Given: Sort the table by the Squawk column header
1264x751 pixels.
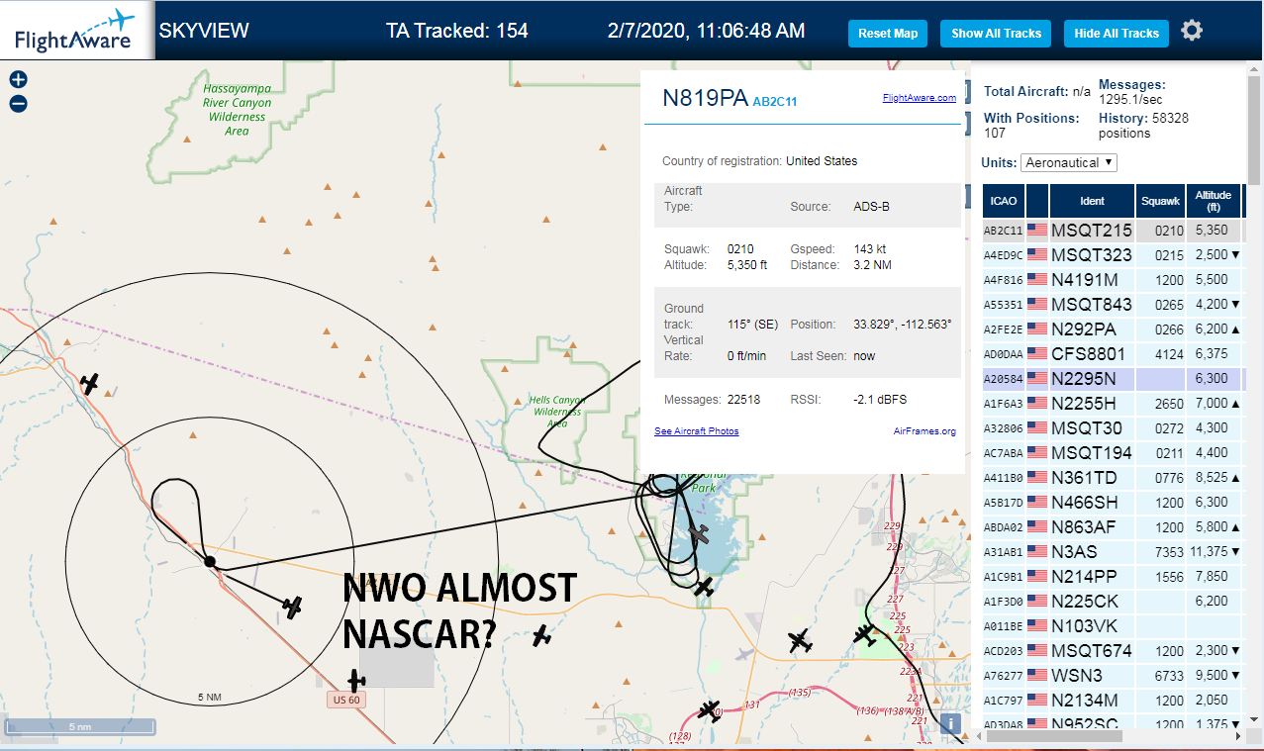Looking at the screenshot, I should [x=1160, y=201].
